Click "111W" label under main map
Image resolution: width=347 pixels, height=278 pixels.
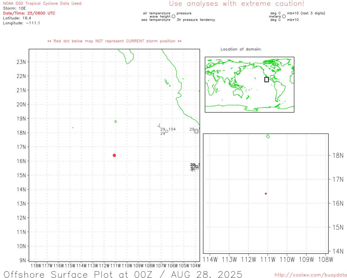(115, 266)
